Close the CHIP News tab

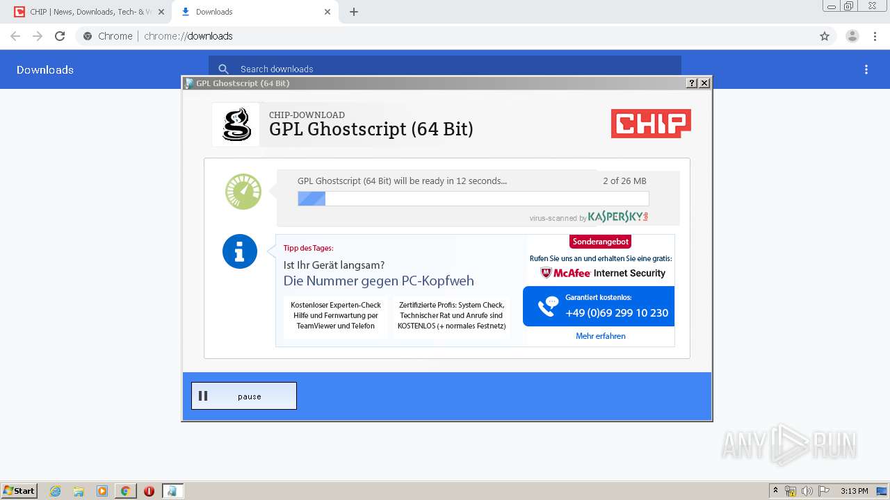click(x=161, y=12)
